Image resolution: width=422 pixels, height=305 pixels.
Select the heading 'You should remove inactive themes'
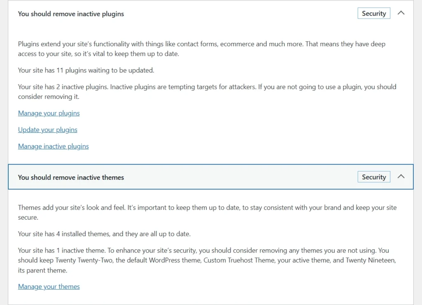70,177
